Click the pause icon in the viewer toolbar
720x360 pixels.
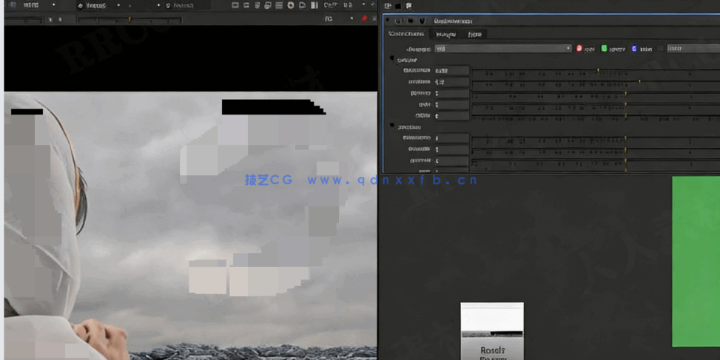[314, 5]
